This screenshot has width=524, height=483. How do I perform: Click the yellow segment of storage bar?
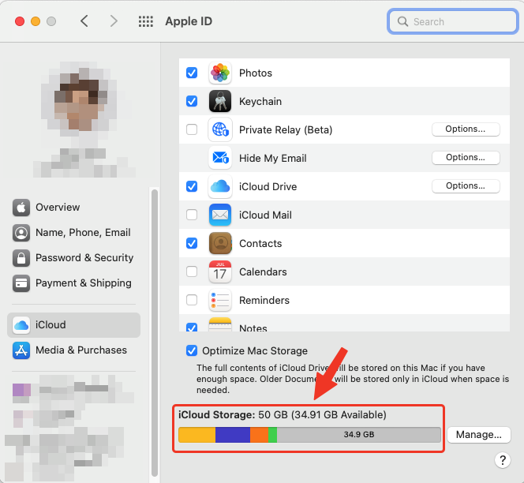point(196,435)
